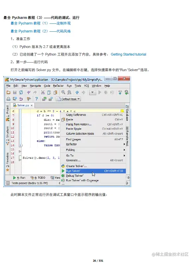Screen dimensions: 195x263
Task: Close the Solver.py tab
Action: (32, 105)
